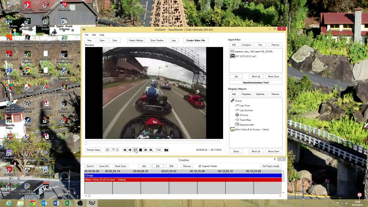Toggle the Segment Details checkbox
Viewport: 368px width, 207px height.
pyautogui.click(x=200, y=166)
